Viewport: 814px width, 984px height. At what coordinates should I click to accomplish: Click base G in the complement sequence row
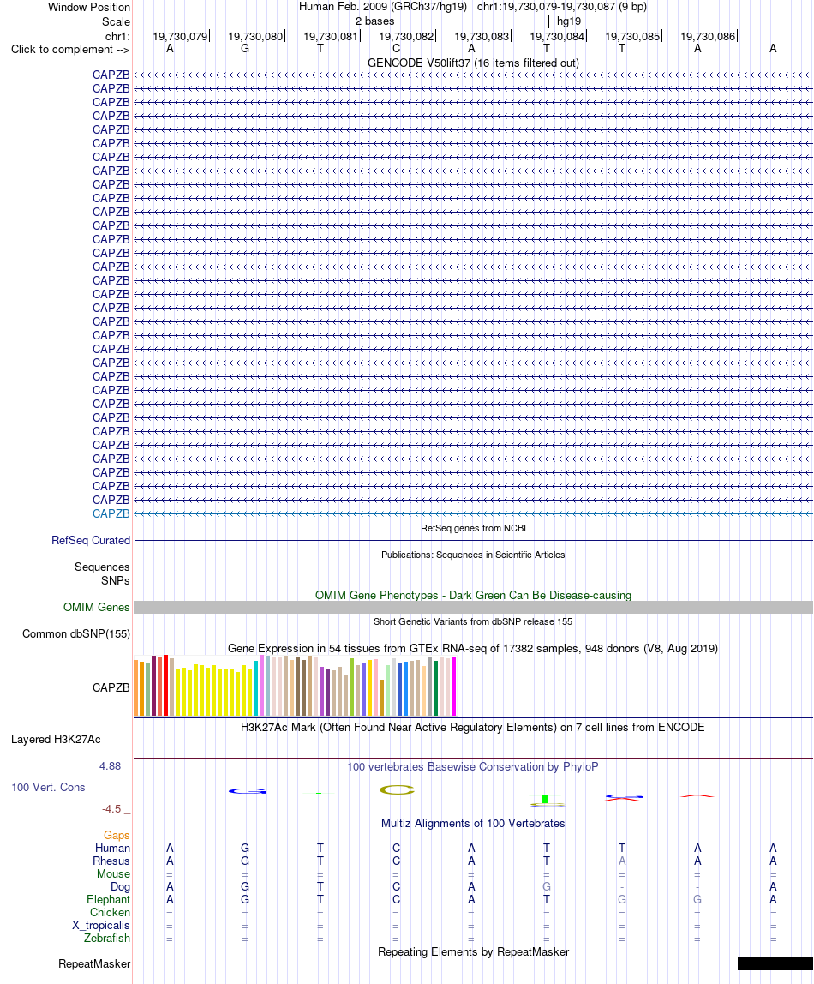245,48
